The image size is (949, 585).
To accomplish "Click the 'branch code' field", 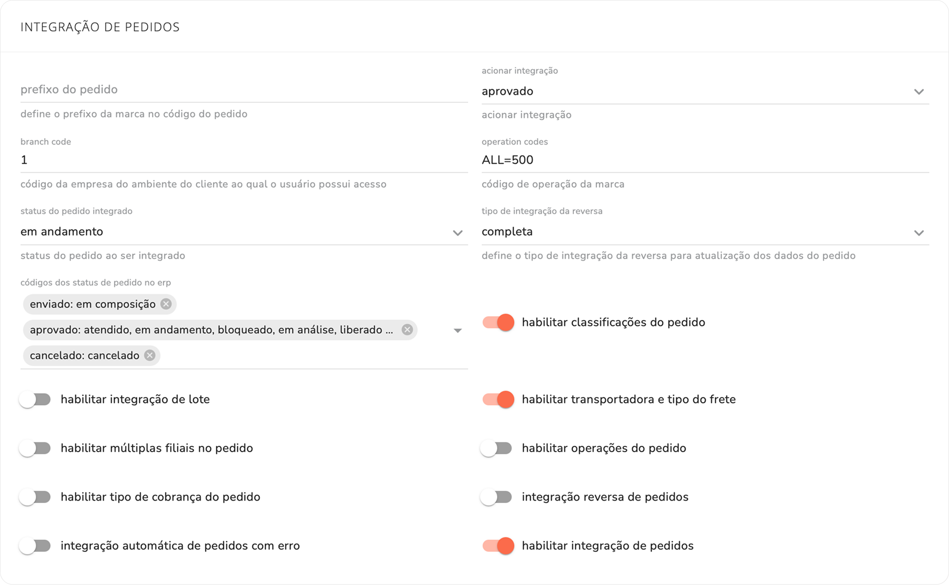I will pyautogui.click(x=244, y=160).
